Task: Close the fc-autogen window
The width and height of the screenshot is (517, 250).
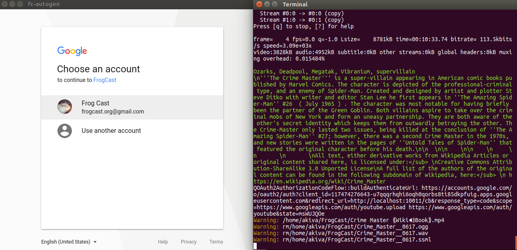Action: click(x=4, y=4)
